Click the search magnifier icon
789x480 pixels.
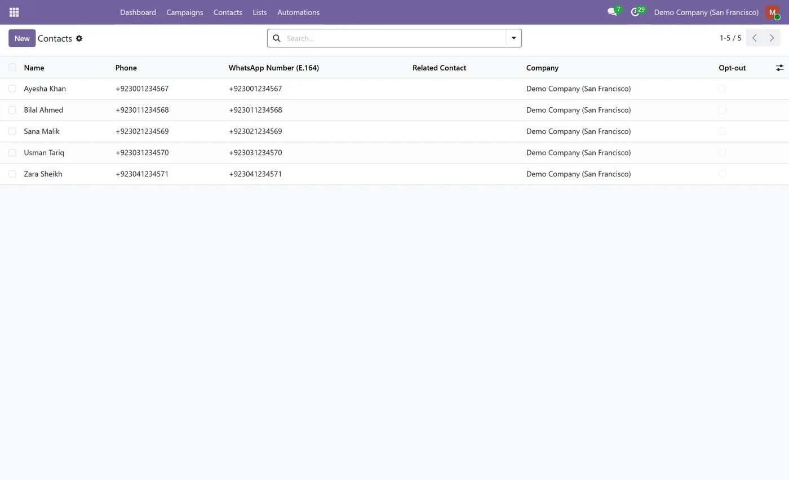click(277, 38)
